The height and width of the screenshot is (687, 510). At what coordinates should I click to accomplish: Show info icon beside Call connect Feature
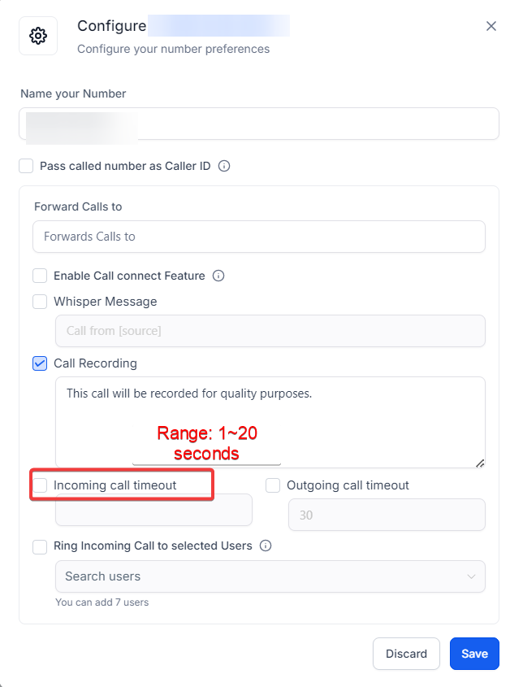point(218,276)
